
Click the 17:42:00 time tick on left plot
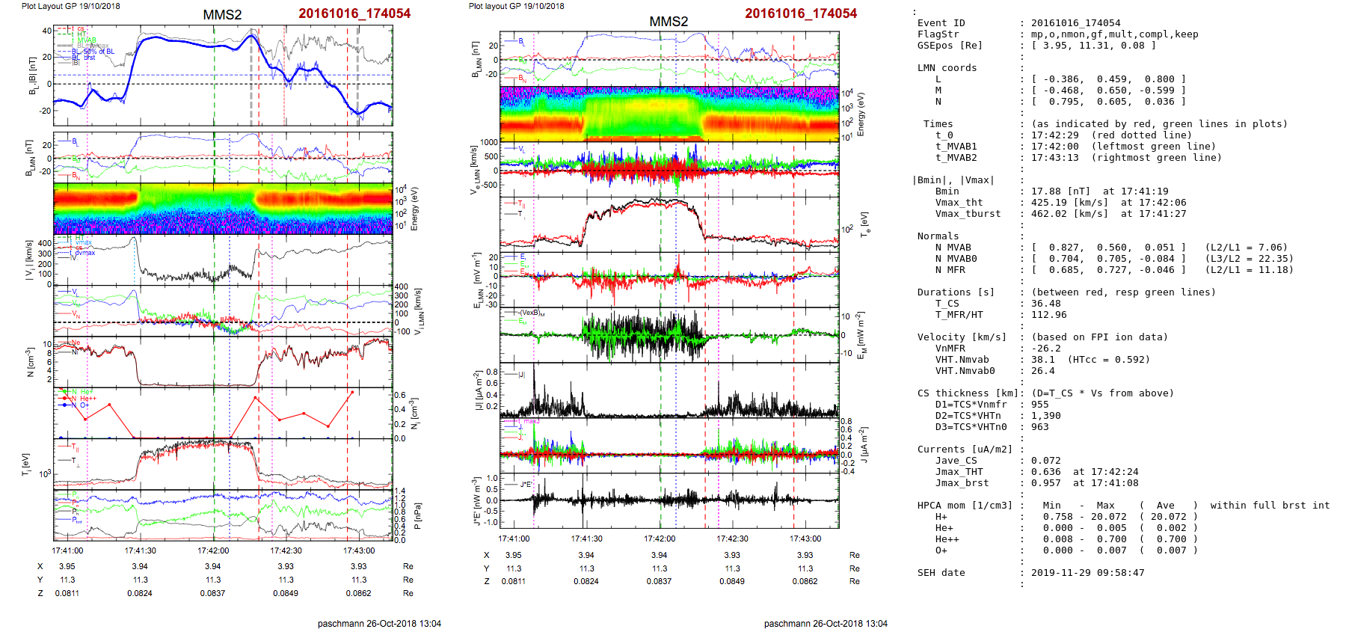[x=213, y=550]
